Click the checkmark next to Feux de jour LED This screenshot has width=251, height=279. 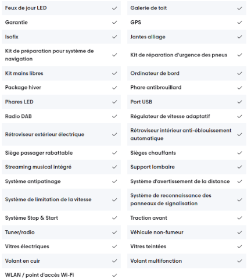(x=114, y=8)
